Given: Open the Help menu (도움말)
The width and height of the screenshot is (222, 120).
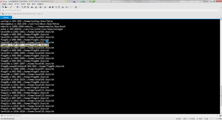Looking at the screenshot, I should (x=40, y=4).
